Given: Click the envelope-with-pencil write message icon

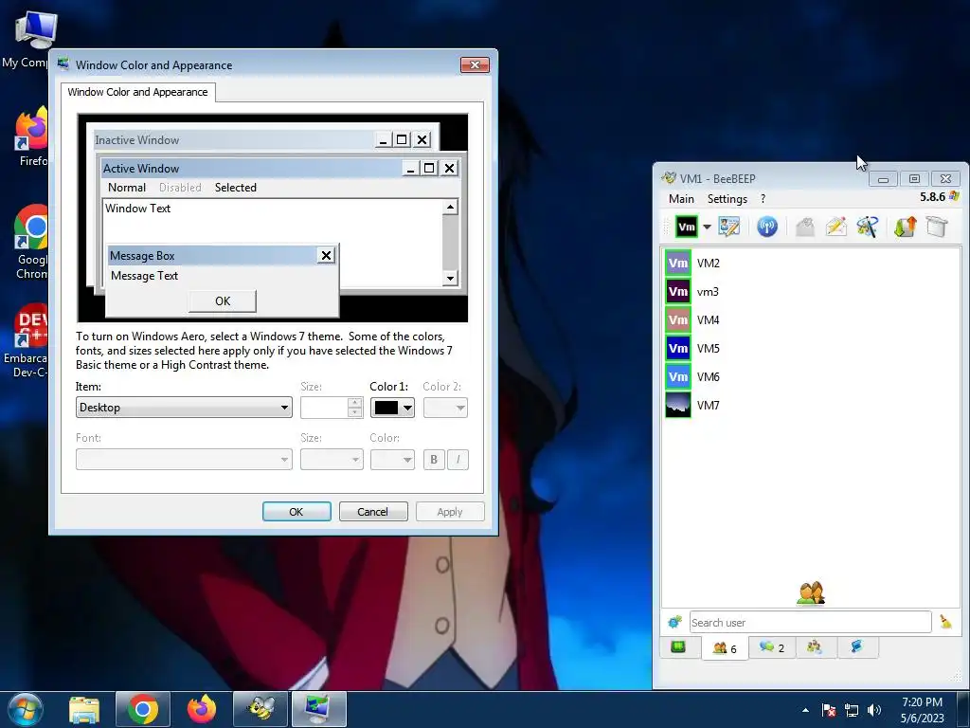Looking at the screenshot, I should (835, 227).
